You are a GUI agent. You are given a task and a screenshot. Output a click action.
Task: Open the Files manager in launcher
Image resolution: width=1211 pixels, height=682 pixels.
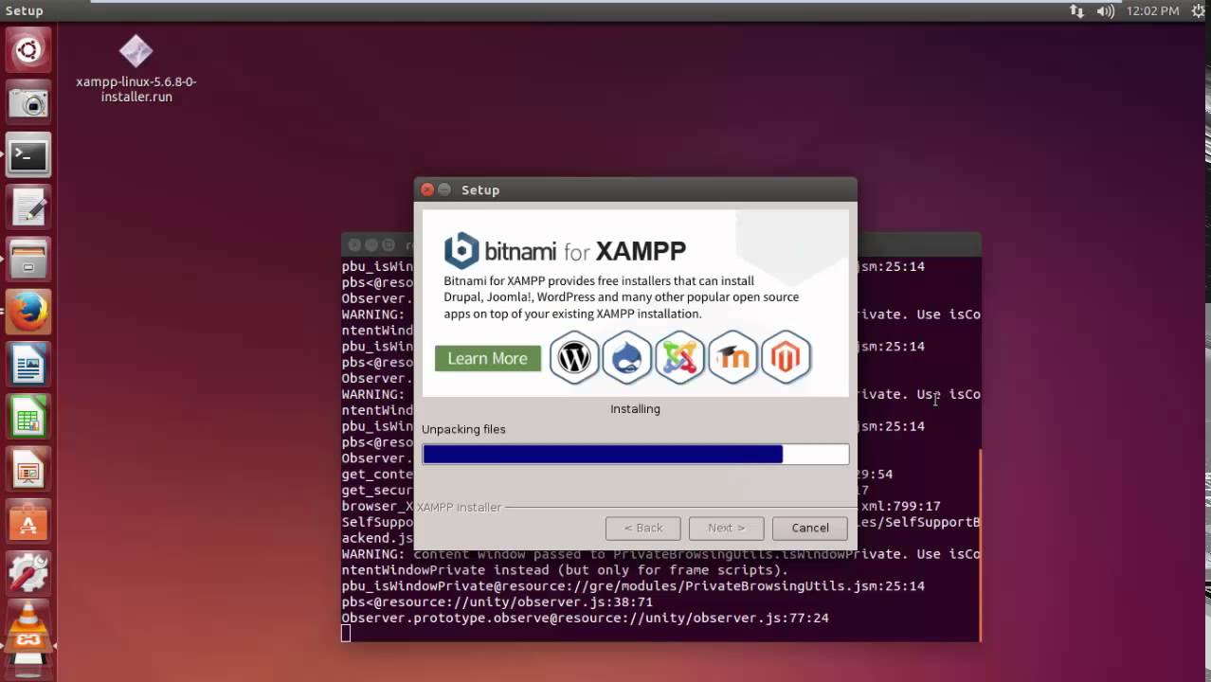28,260
